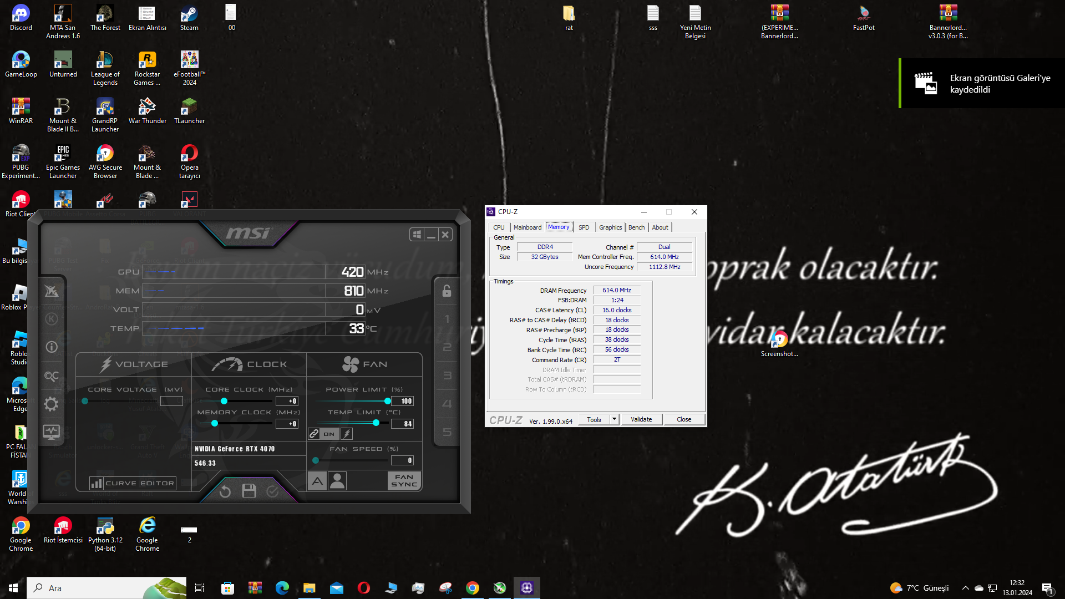Switch to the Graphics tab in CPU-Z
Viewport: 1065px width, 599px height.
(x=610, y=227)
